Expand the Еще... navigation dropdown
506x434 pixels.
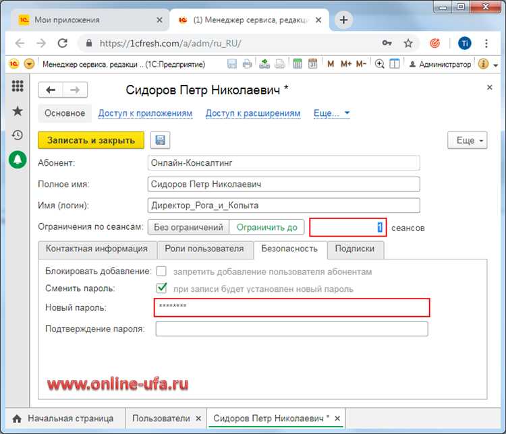click(x=332, y=113)
